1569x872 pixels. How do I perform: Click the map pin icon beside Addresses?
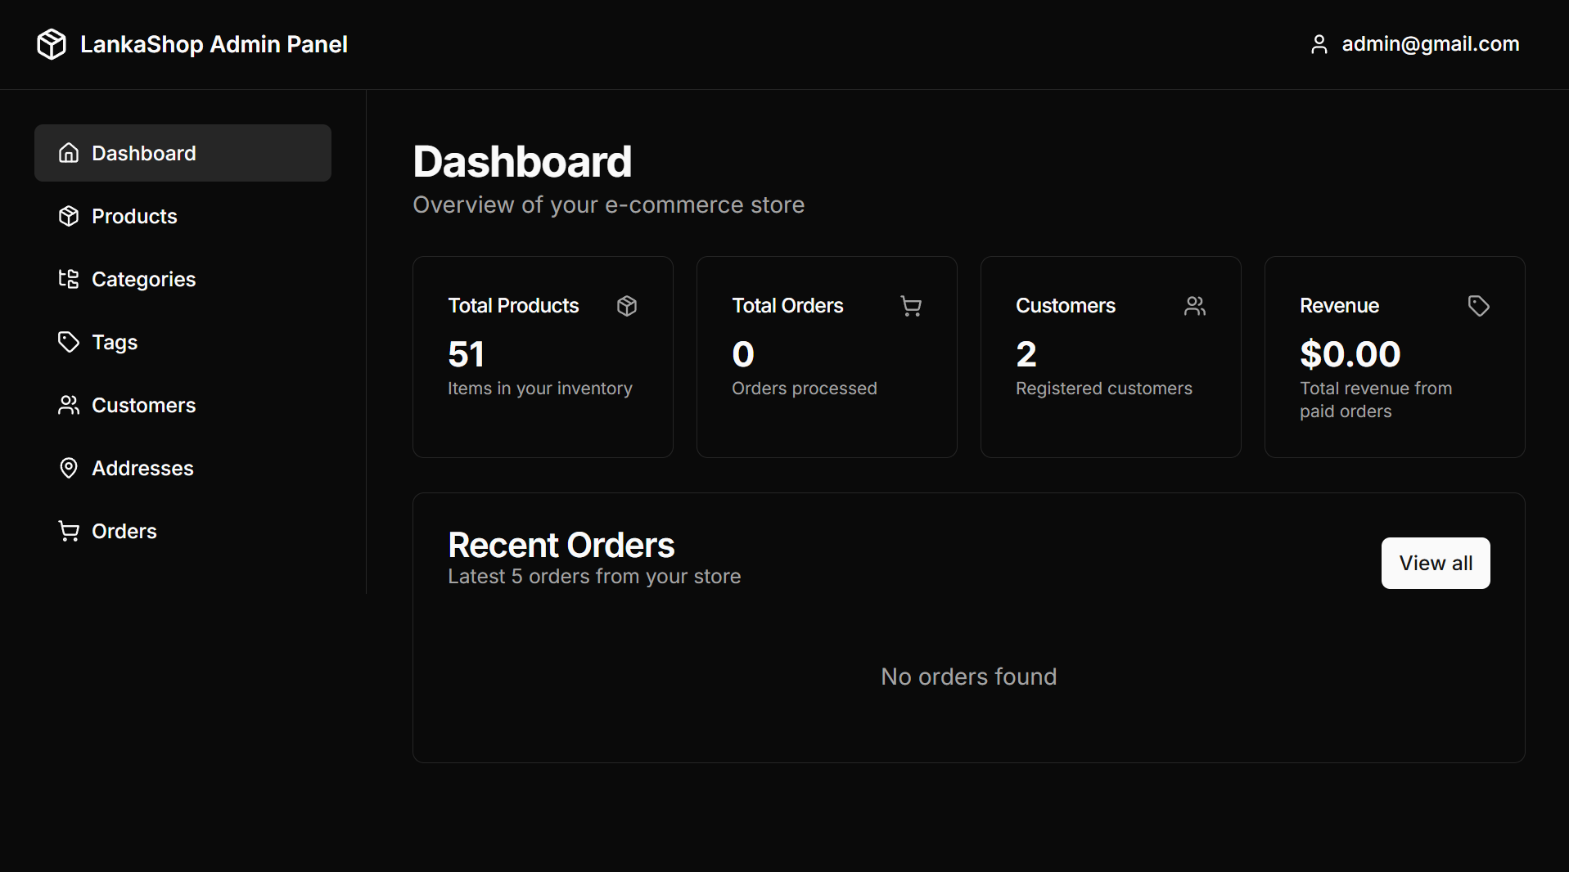(69, 468)
